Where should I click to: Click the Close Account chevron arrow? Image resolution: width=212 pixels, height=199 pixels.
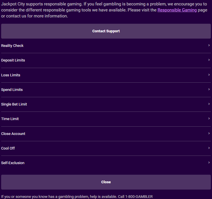click(x=209, y=134)
